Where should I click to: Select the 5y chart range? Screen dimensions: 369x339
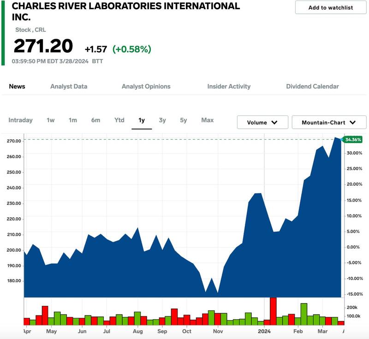[183, 120]
